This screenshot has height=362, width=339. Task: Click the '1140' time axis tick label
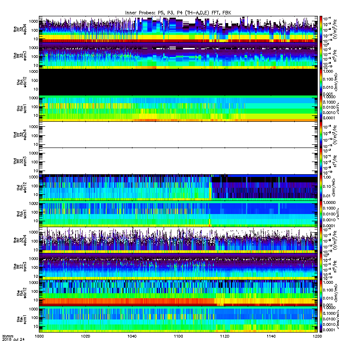coord(271,336)
